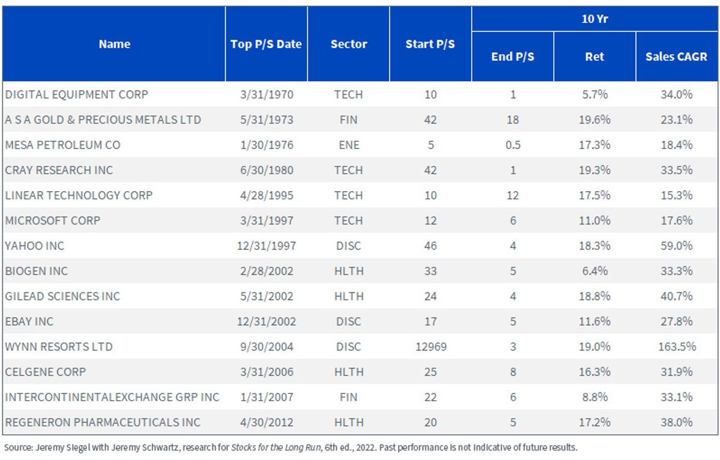This screenshot has width=720, height=460.
Task: Click Digital Equipment Sales CAGR 34.0%
Action: (x=676, y=95)
